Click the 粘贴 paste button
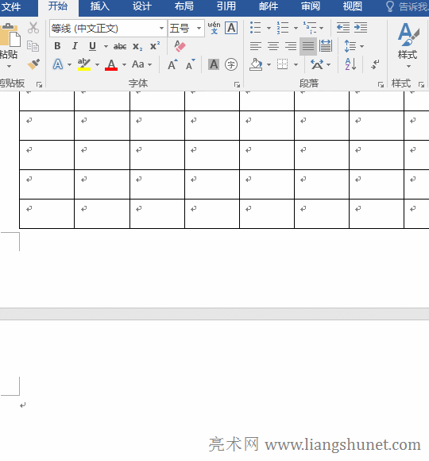Image resolution: width=429 pixels, height=461 pixels. tap(9, 46)
